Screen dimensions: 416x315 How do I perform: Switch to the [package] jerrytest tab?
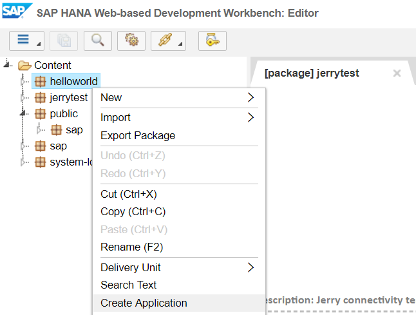tap(312, 73)
